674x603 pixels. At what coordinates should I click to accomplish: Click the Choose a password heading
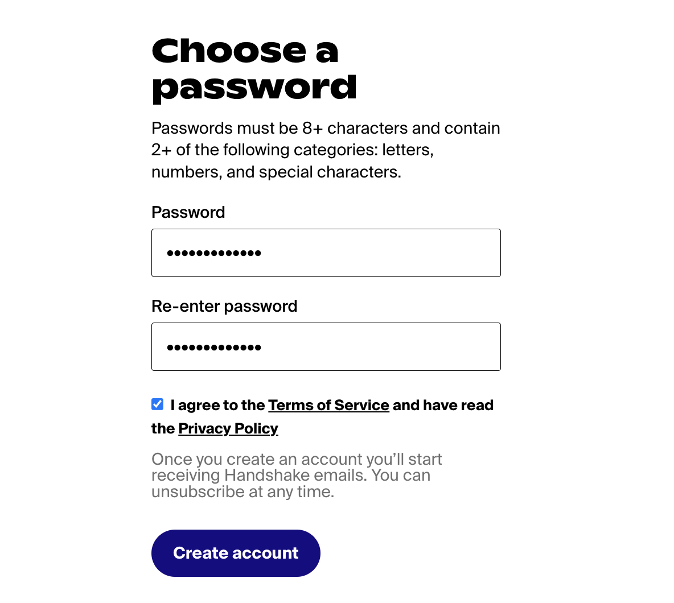point(254,68)
